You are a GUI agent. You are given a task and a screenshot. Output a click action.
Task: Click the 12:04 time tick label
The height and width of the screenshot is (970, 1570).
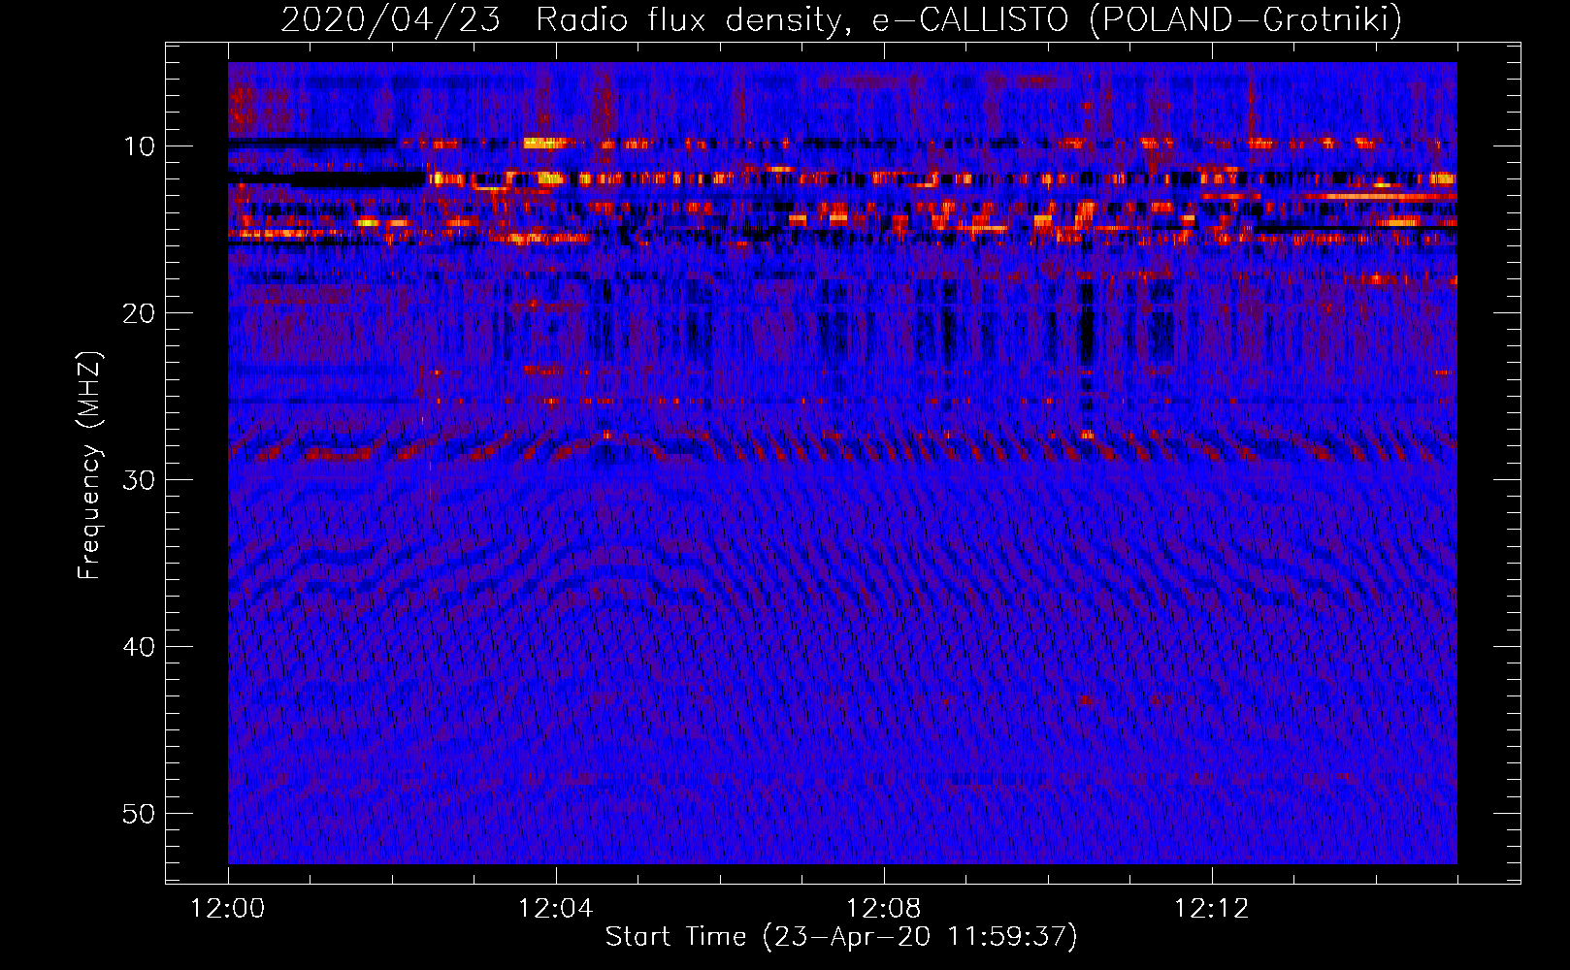[x=555, y=909]
